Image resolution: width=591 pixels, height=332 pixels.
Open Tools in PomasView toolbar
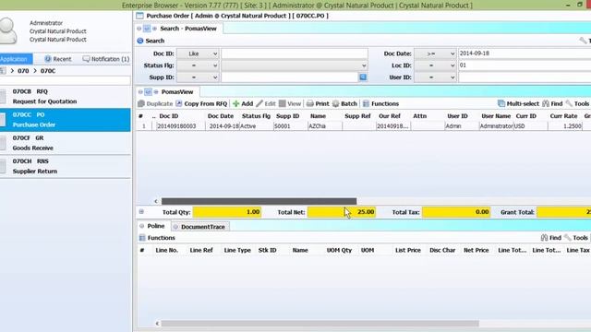[577, 103]
